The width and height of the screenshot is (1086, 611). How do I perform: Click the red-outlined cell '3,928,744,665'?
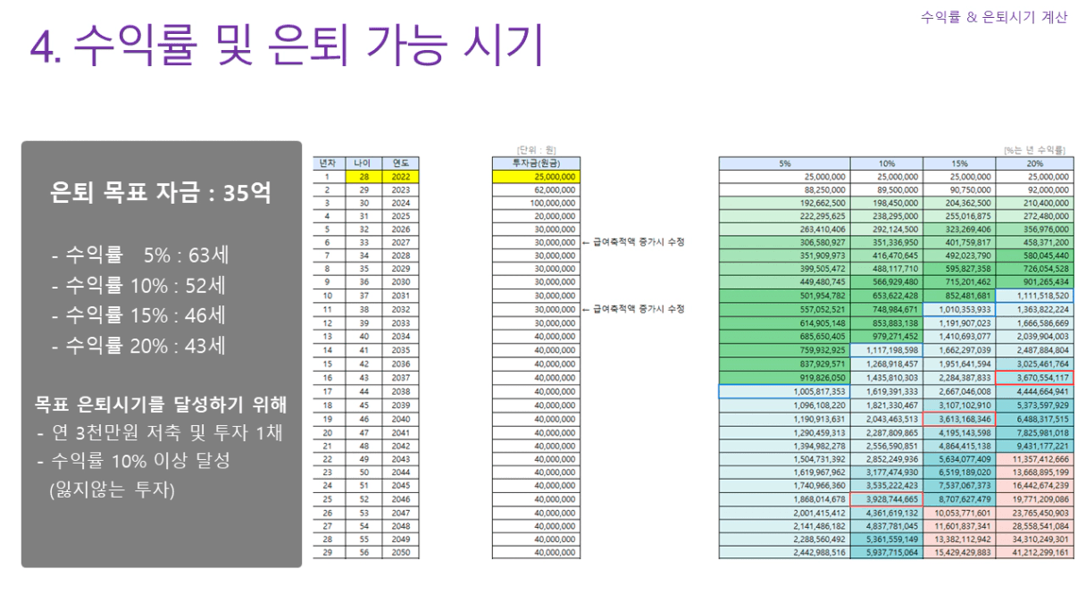(x=886, y=500)
